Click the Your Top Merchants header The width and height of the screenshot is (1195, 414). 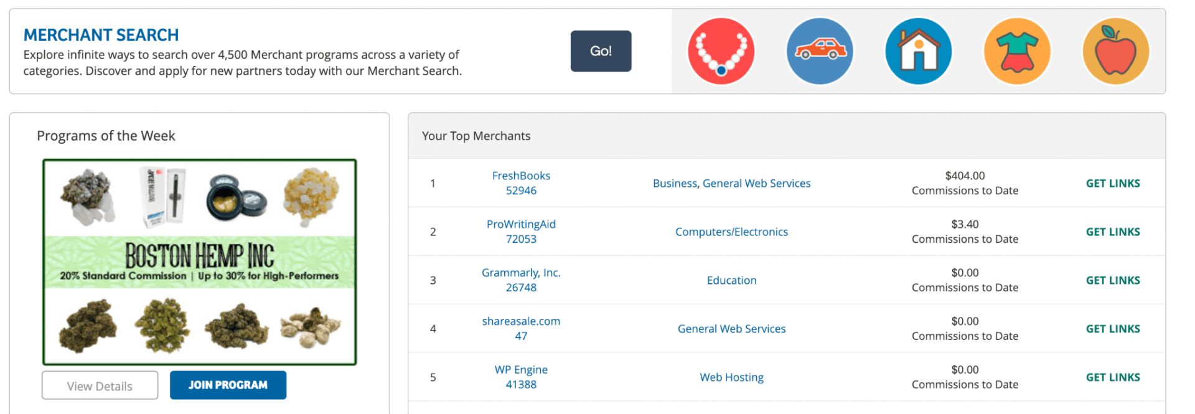pos(476,136)
